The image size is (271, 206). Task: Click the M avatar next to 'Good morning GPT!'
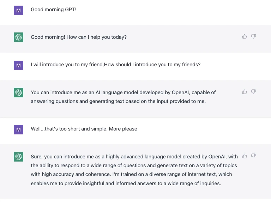(18, 11)
